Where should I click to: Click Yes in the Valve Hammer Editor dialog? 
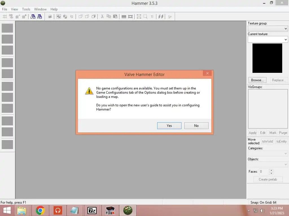pos(169,126)
